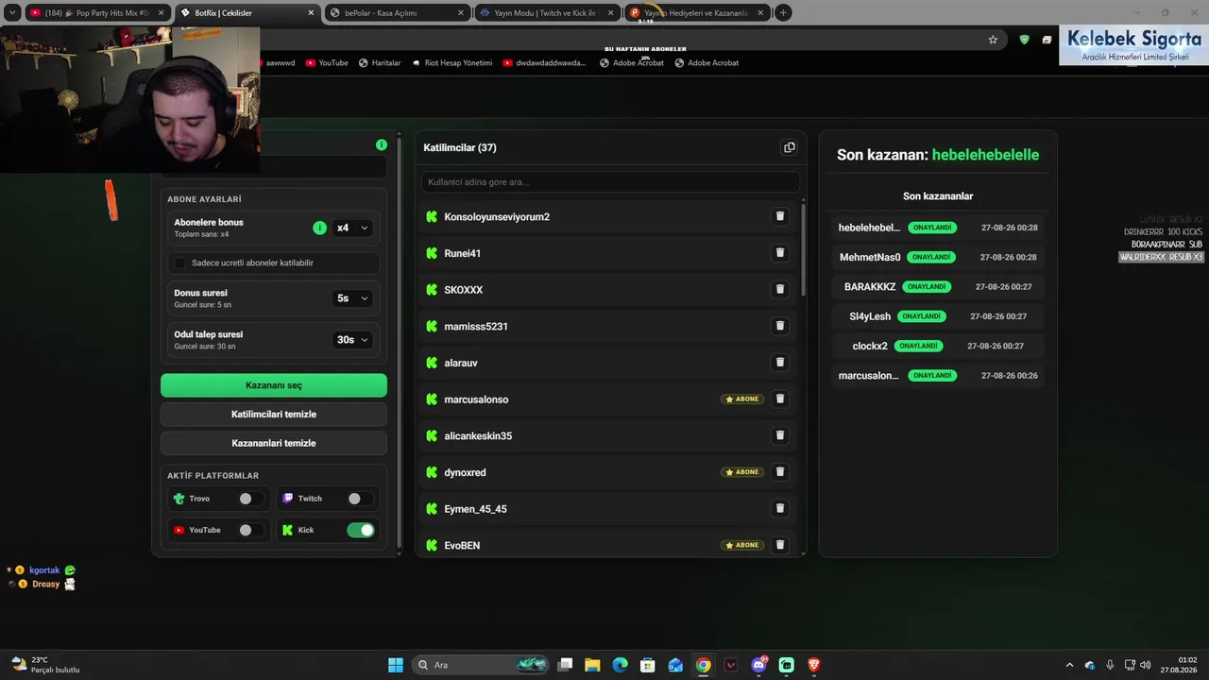Click 'Katilimcilari temizle' button
Viewport: 1209px width, 680px height.
(274, 414)
